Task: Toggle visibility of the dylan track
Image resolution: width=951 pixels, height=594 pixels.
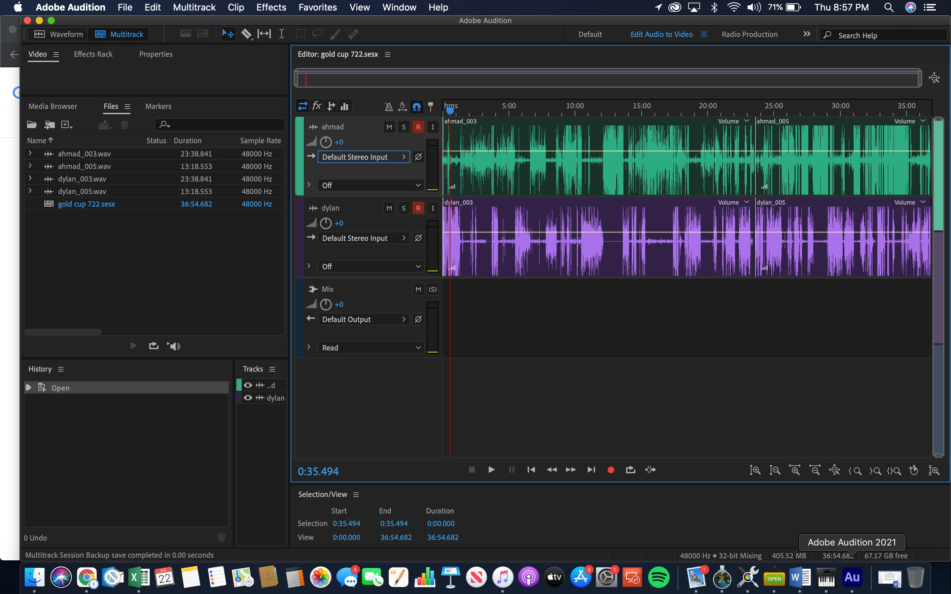Action: click(248, 398)
